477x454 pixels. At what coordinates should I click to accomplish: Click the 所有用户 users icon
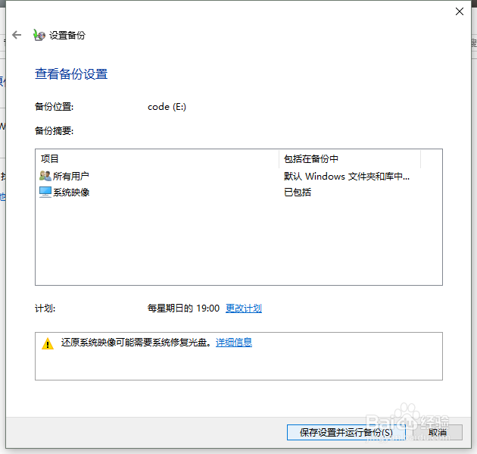45,176
